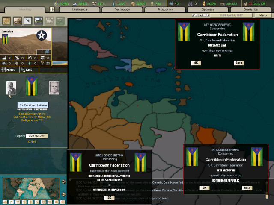Click the dissent flame icon
This screenshot has width=274, height=205.
204,4
